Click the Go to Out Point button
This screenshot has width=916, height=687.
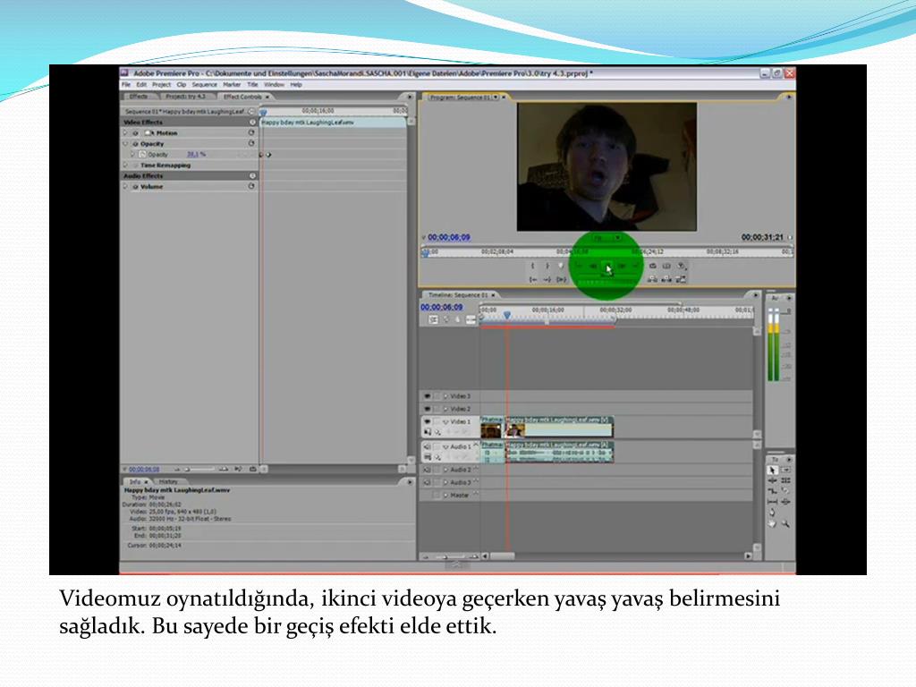tap(547, 280)
